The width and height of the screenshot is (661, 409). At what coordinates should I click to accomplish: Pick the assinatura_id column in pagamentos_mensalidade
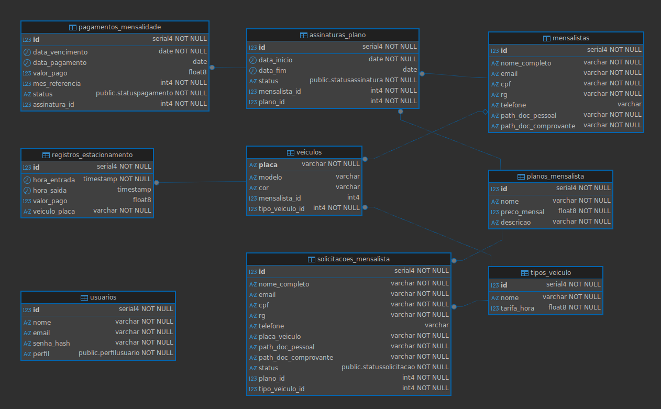coord(53,104)
